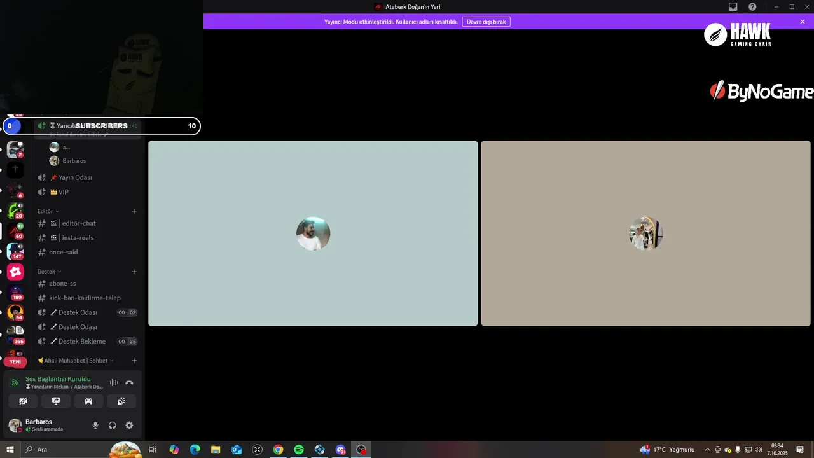Collapse the Editör category
Viewport: 814px width, 458px height.
pos(48,211)
